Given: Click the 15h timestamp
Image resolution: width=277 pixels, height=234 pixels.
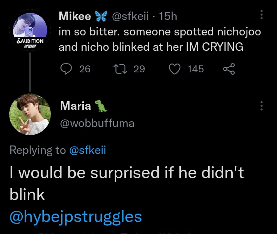Looking at the screenshot, I should [168, 16].
